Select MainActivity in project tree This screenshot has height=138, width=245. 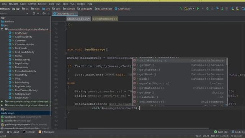pos(21,67)
